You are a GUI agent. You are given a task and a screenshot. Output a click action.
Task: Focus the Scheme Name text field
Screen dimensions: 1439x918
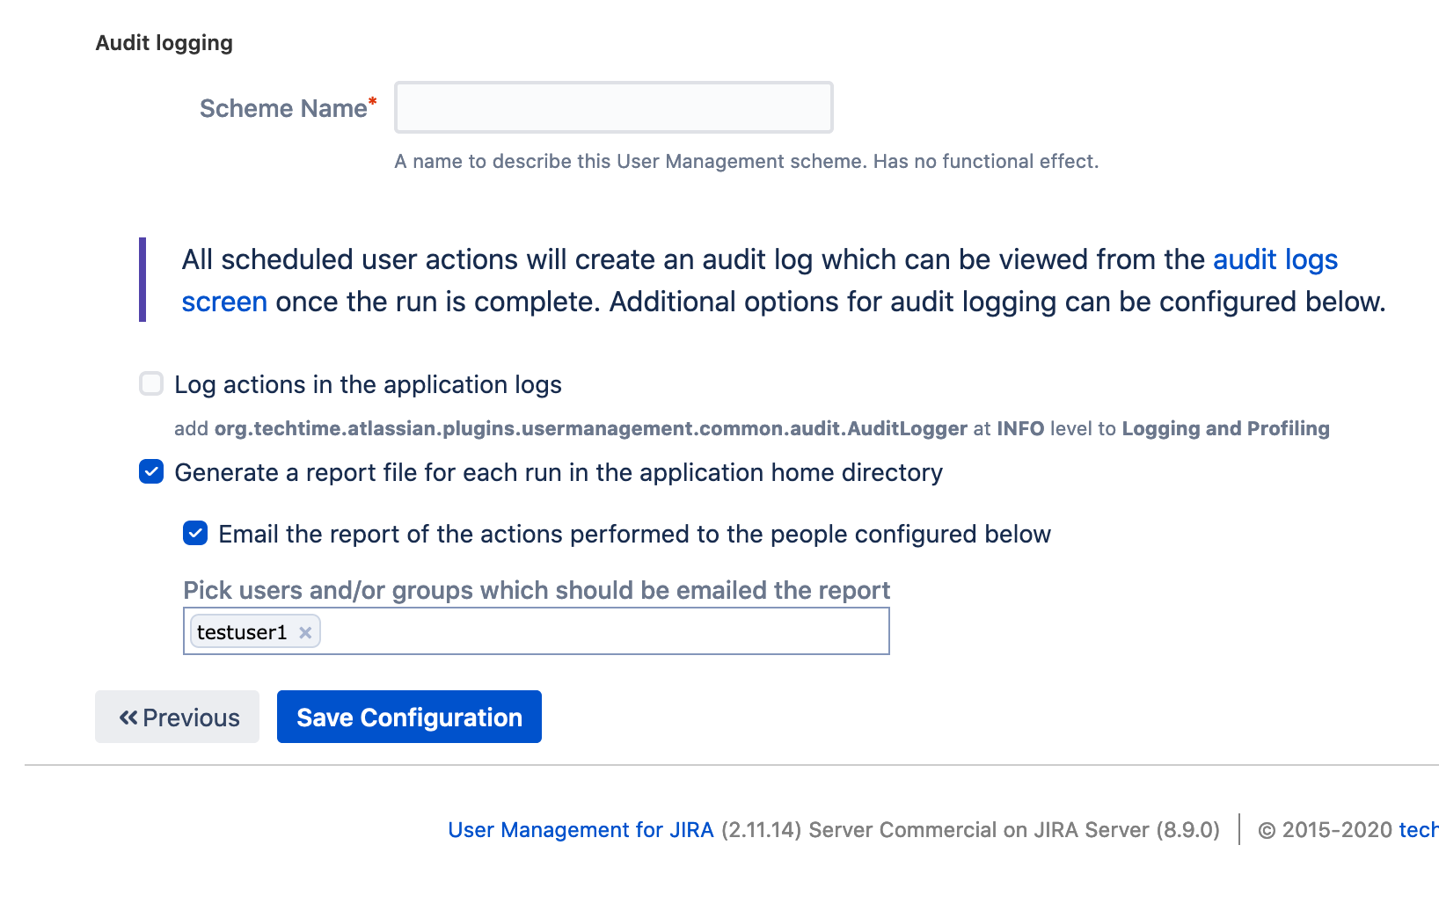[x=613, y=107]
